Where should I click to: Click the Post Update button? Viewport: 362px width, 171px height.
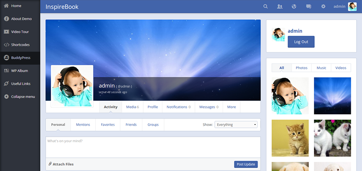click(x=246, y=164)
